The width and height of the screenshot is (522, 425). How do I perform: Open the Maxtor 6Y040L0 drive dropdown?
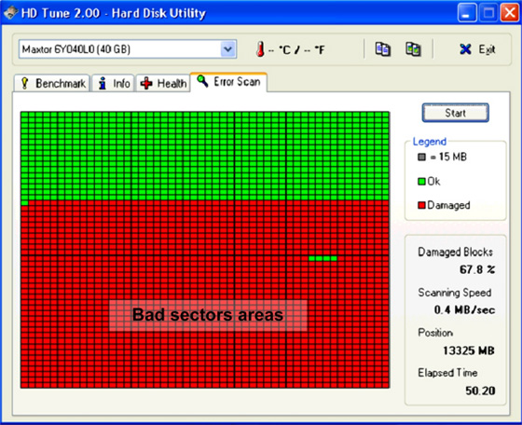coord(228,49)
